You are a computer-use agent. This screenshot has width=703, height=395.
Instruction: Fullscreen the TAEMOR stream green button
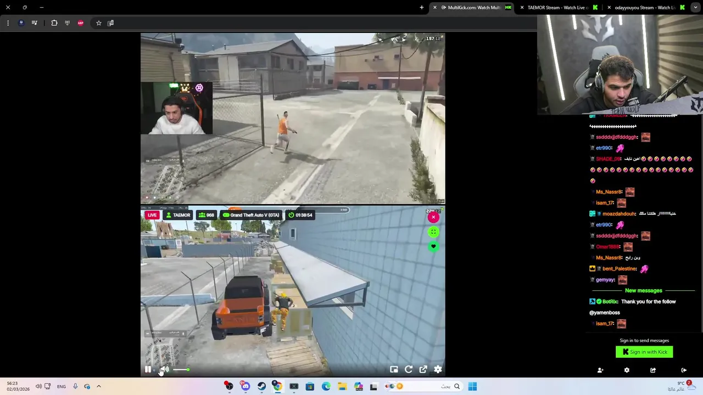click(433, 232)
